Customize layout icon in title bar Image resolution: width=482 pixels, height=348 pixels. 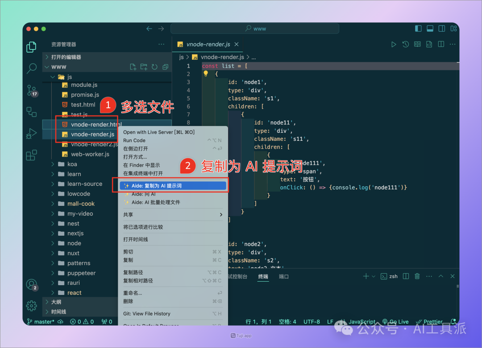pos(453,29)
